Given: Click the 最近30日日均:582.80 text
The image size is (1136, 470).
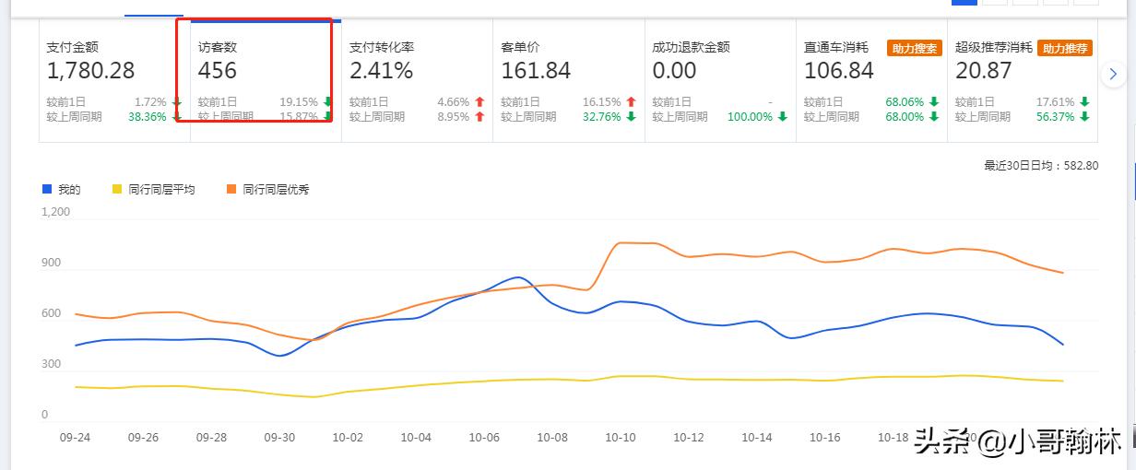Looking at the screenshot, I should pyautogui.click(x=1041, y=166).
